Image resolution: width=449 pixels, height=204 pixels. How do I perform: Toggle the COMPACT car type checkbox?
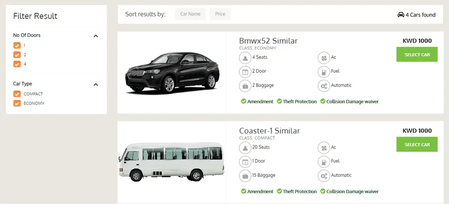17,94
